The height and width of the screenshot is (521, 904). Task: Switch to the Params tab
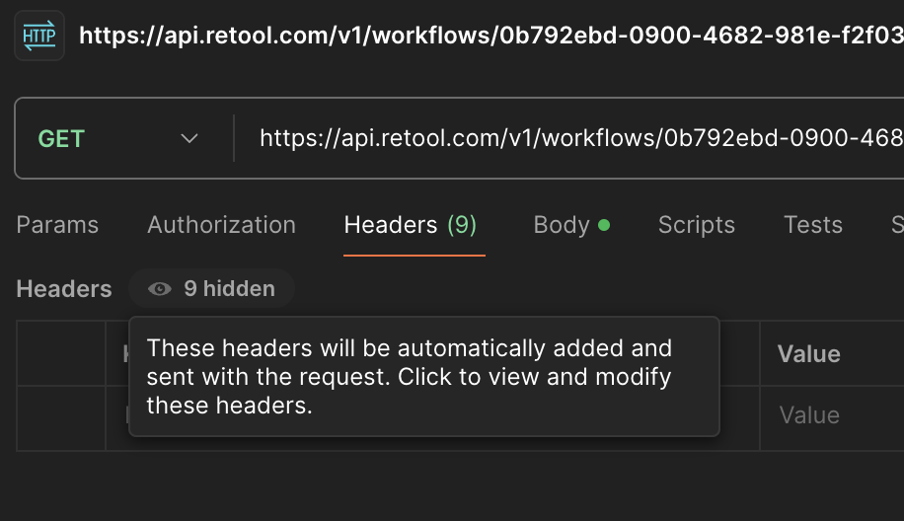tap(57, 225)
